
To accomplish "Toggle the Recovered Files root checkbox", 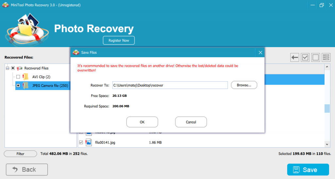I will click(13, 68).
